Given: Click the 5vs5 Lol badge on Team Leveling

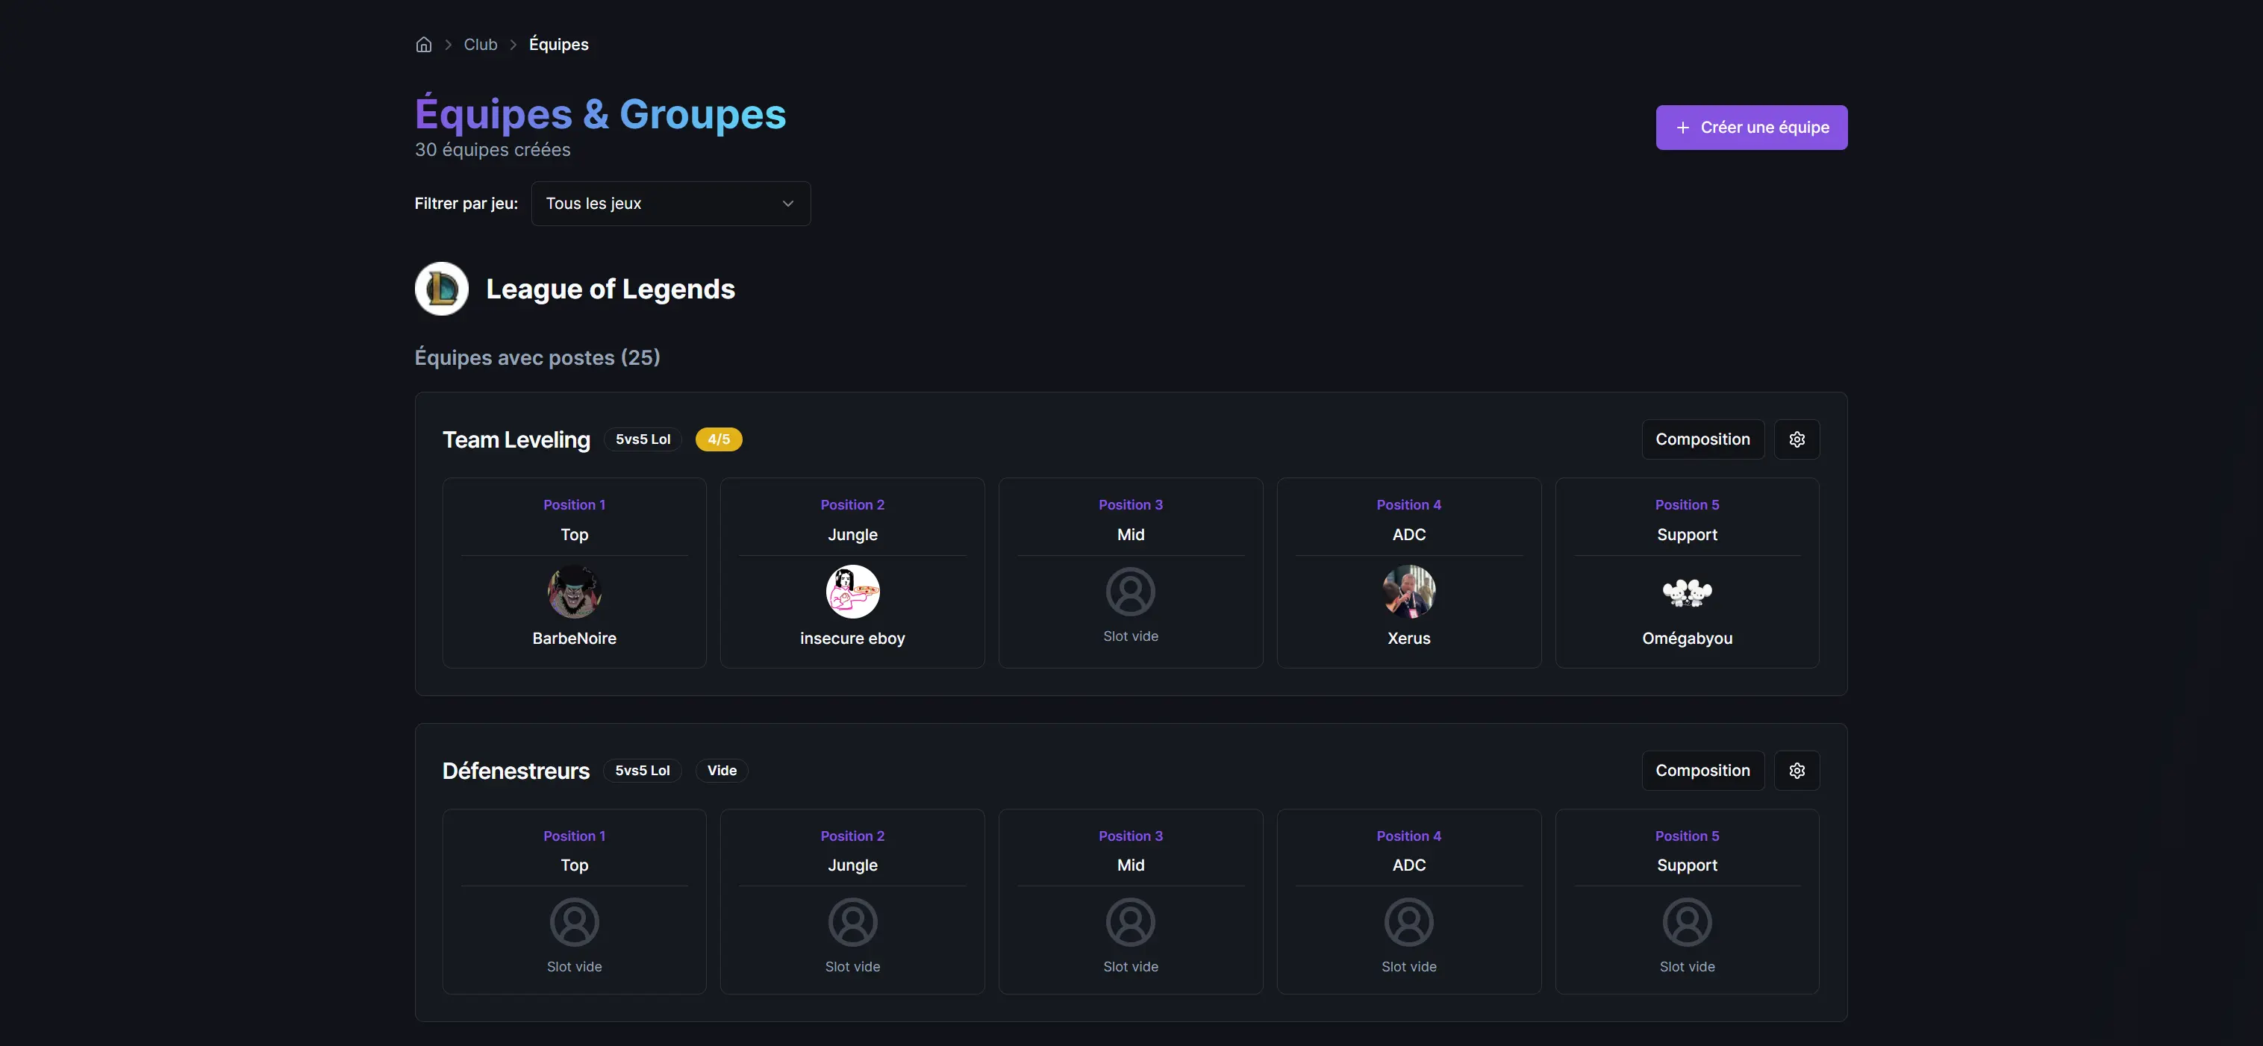Looking at the screenshot, I should pyautogui.click(x=642, y=439).
